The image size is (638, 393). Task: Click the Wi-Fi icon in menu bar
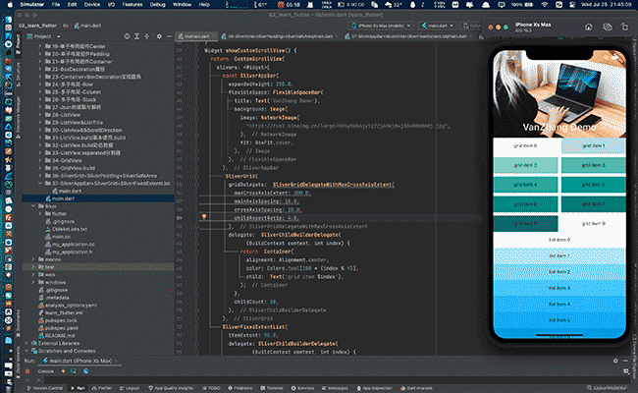click(545, 5)
